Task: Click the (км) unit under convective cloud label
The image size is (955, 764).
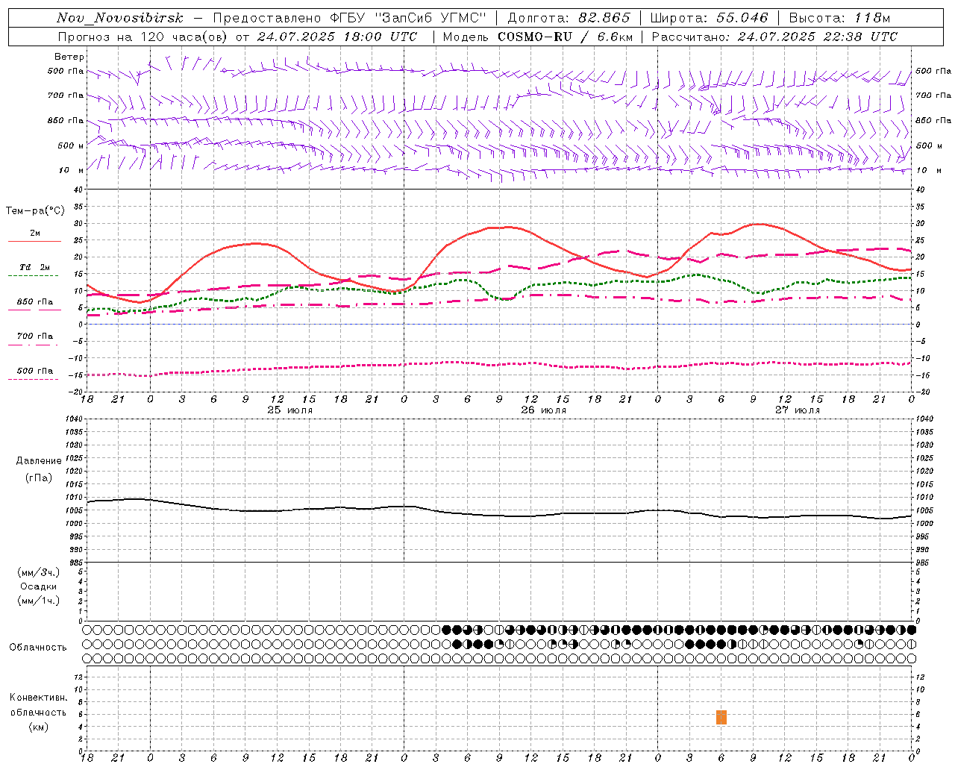Action: tap(38, 727)
